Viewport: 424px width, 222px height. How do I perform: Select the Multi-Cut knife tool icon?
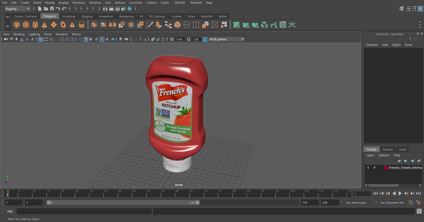coord(150,25)
